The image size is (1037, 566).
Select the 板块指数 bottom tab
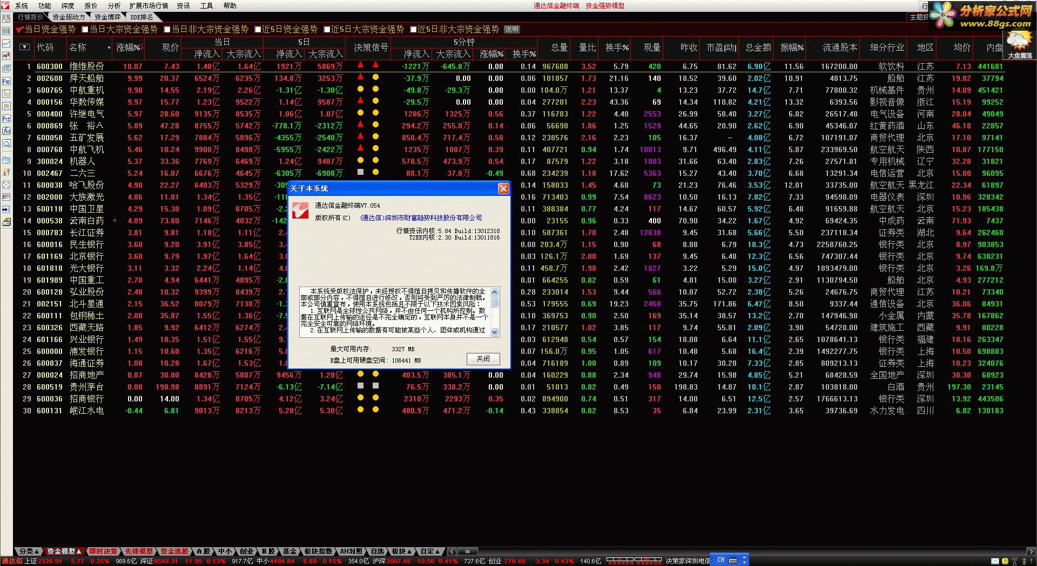pos(318,551)
